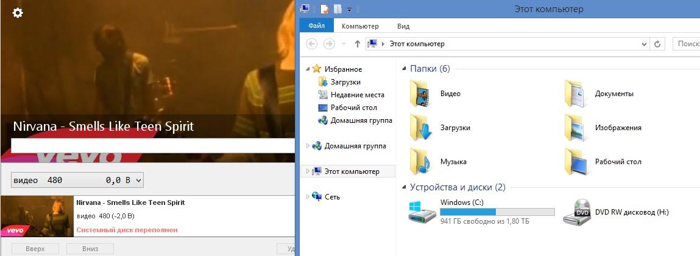Select the Рабочий стол folder icon in main pane
This screenshot has height=256, width=700.
click(575, 161)
